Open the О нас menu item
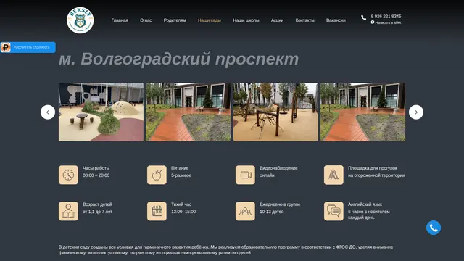The image size is (464, 261). click(x=146, y=20)
